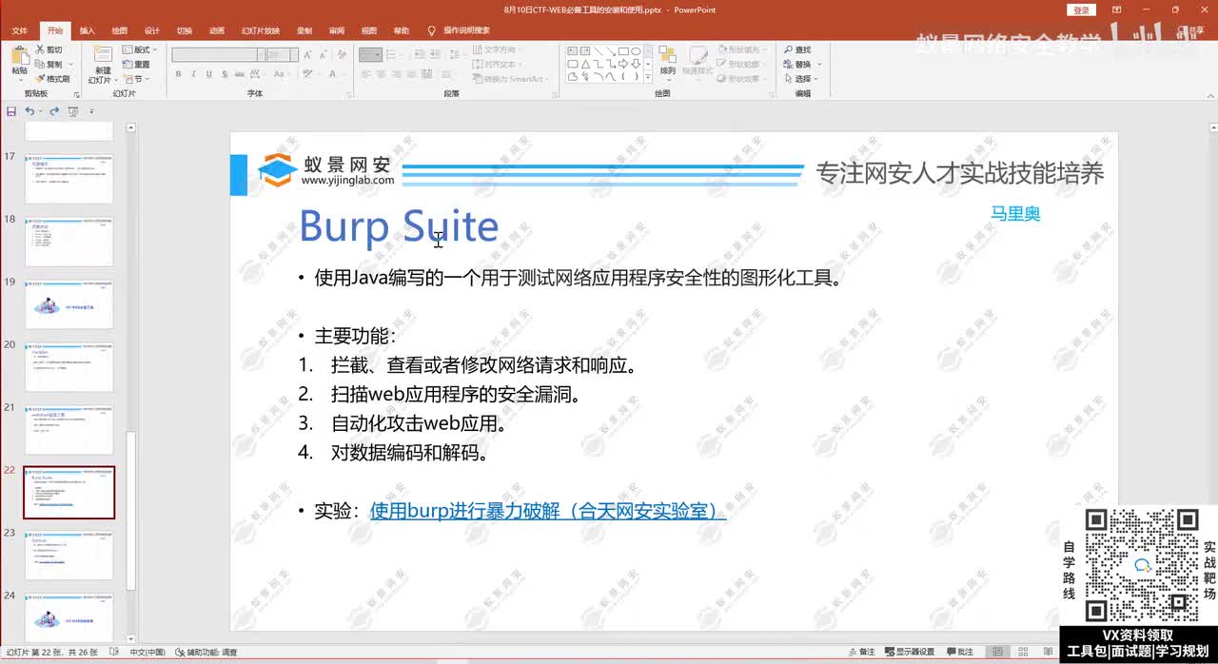Click the Copy (复制) button
The height and width of the screenshot is (664, 1218).
49,64
